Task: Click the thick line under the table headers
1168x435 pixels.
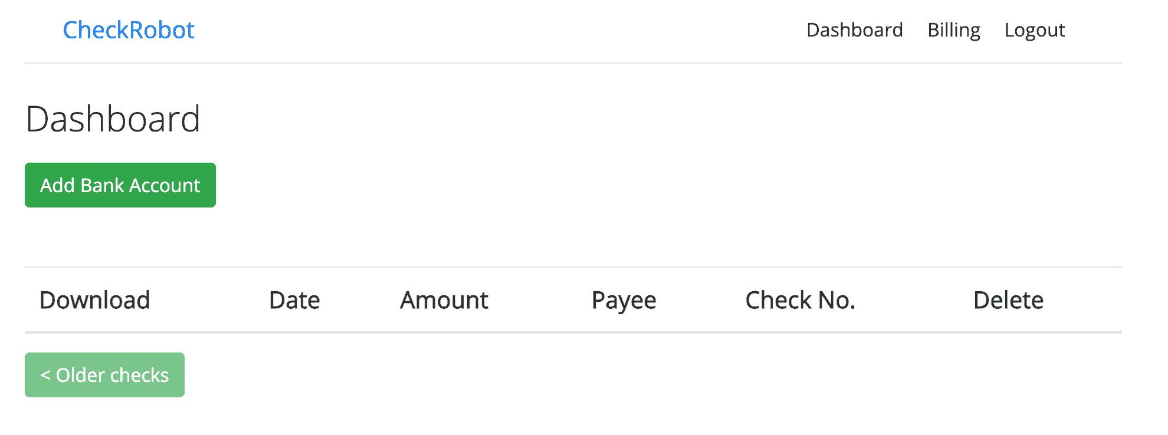Action: point(572,332)
